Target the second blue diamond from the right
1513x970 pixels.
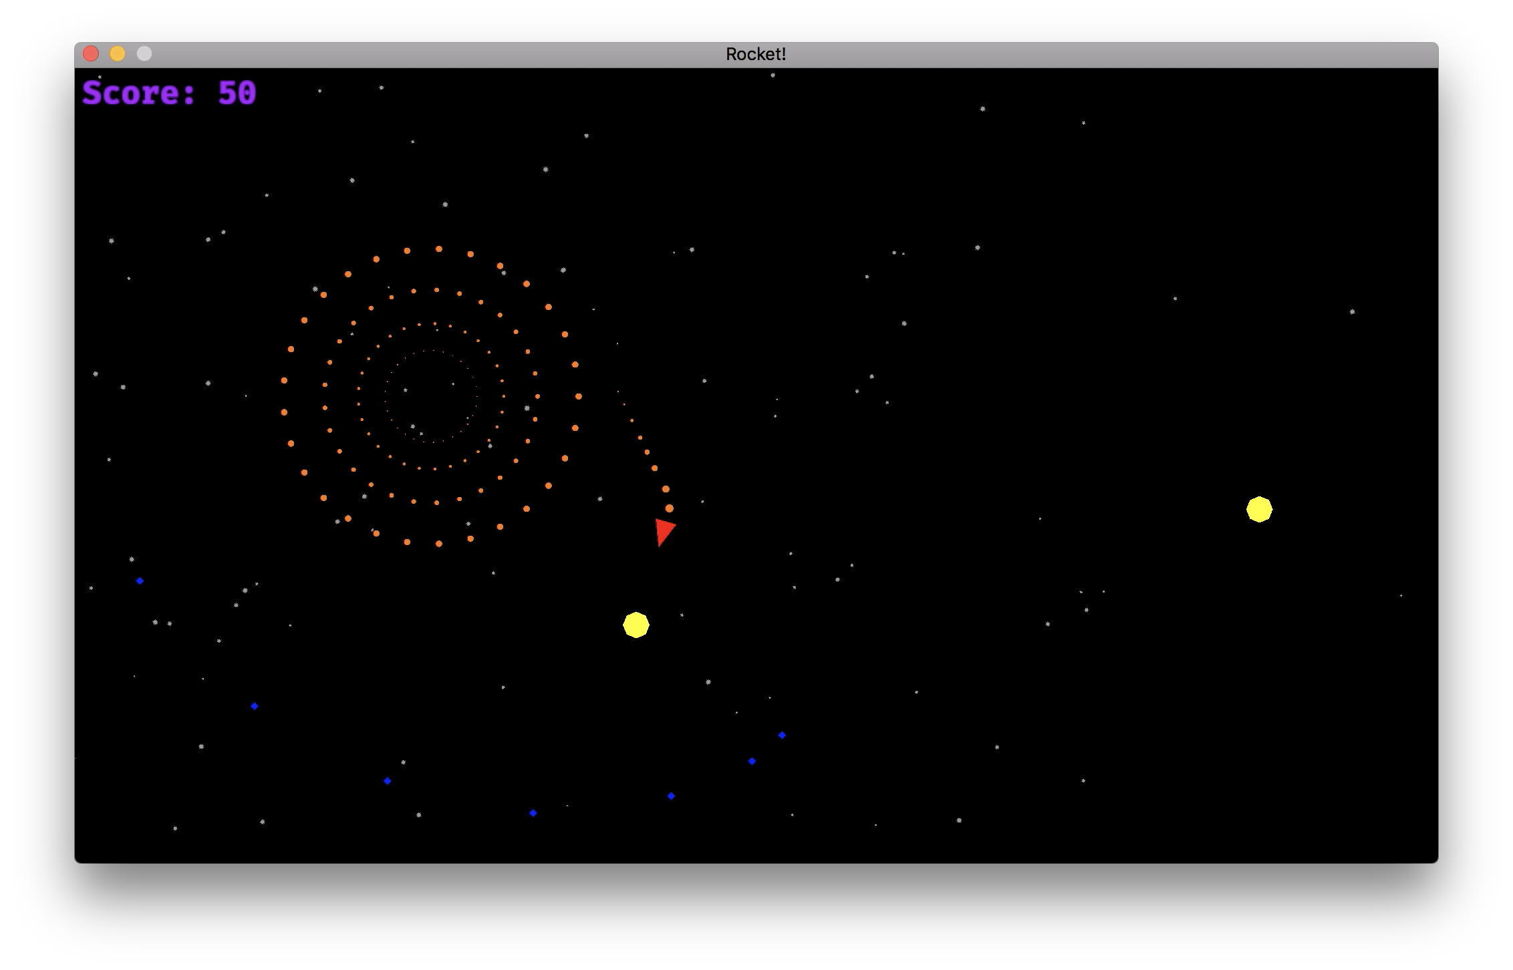pyautogui.click(x=752, y=761)
